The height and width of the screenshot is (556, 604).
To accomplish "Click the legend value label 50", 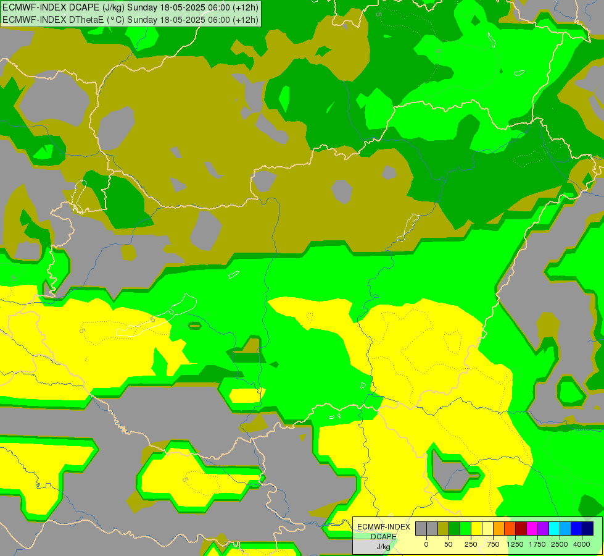I will (x=449, y=544).
